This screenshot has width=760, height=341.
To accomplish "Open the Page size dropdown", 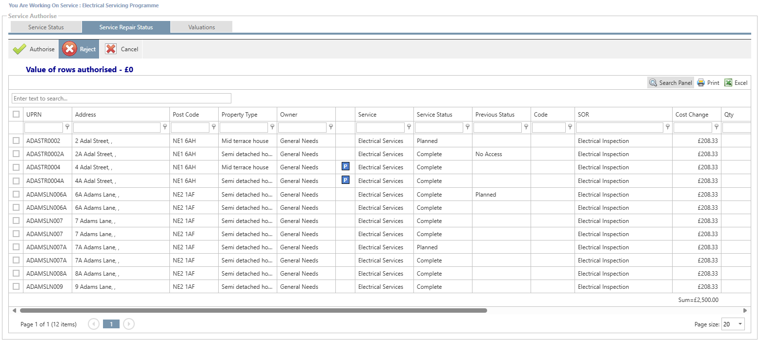I will tap(740, 324).
